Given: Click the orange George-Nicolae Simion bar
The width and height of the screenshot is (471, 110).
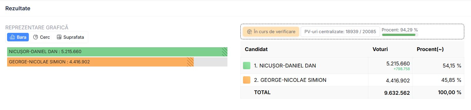Looking at the screenshot, I should coord(100,62).
